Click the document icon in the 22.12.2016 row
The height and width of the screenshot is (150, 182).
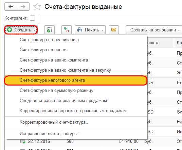pos(23,142)
